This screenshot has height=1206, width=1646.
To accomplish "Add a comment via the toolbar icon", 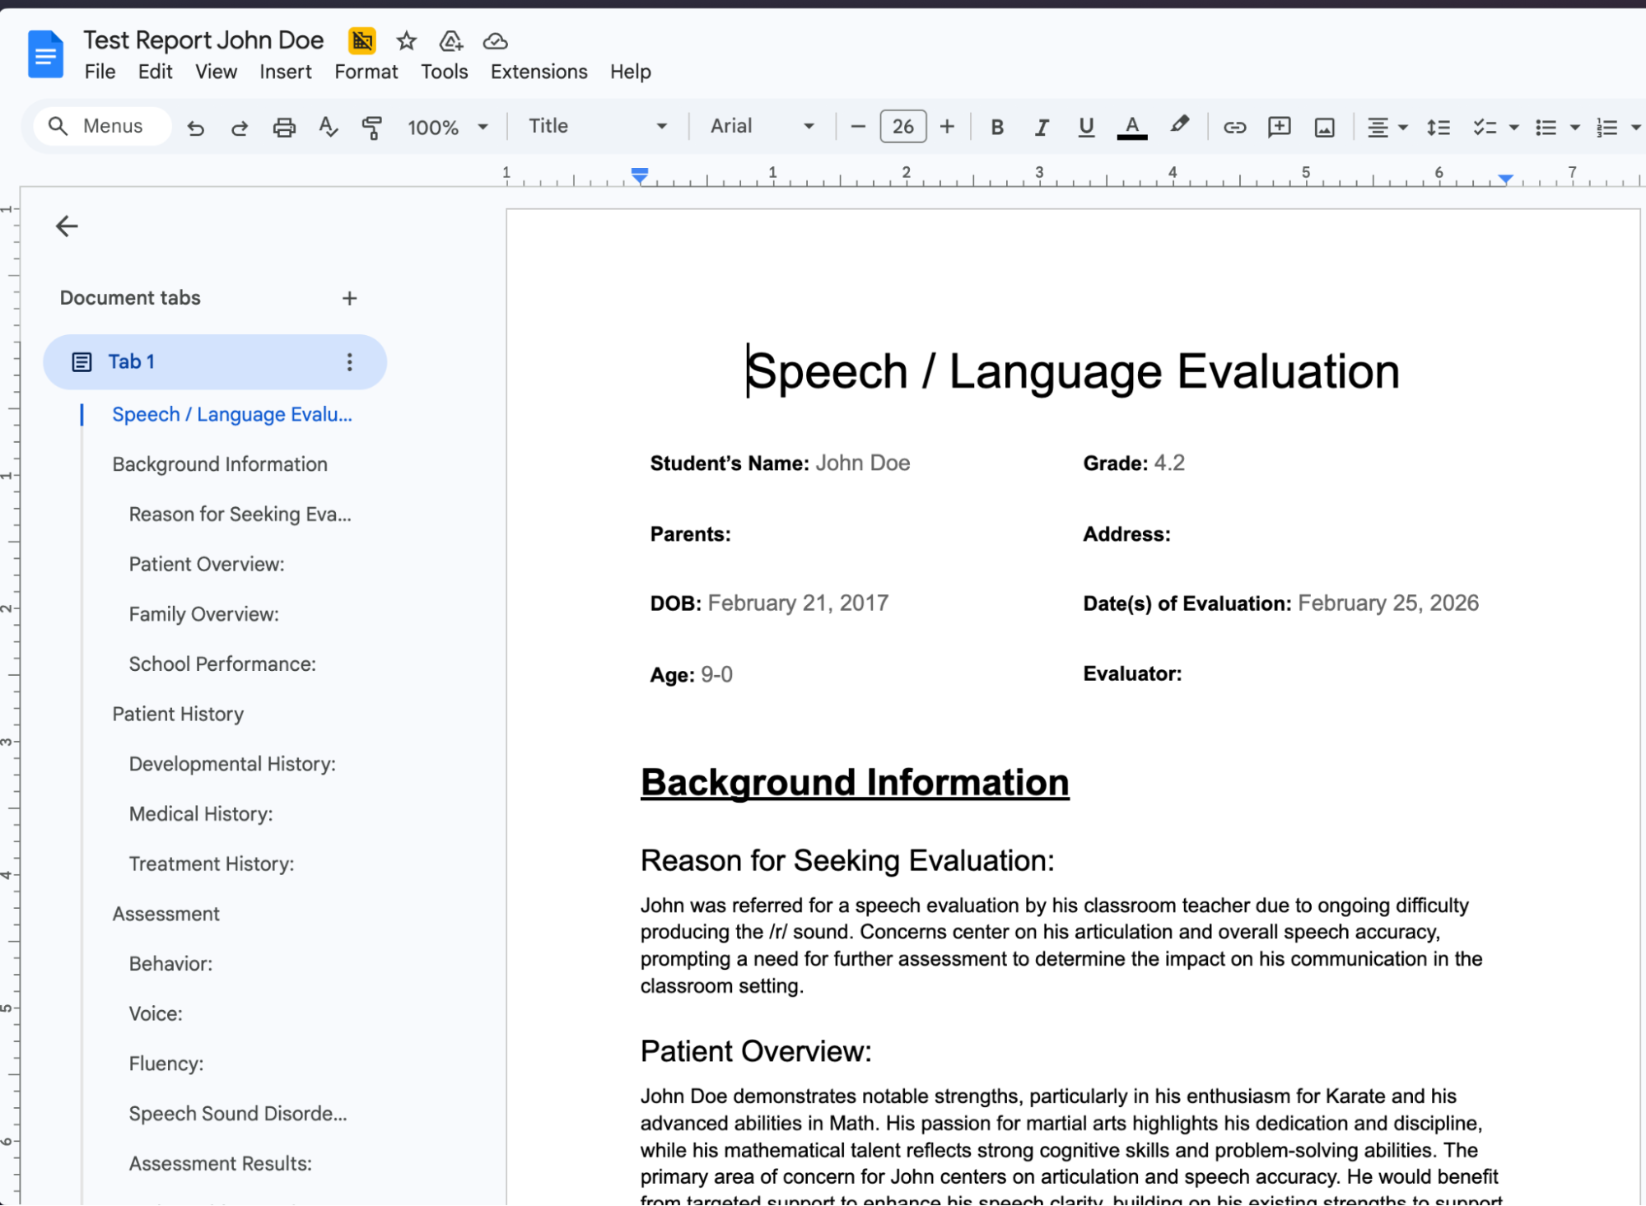I will tap(1279, 126).
